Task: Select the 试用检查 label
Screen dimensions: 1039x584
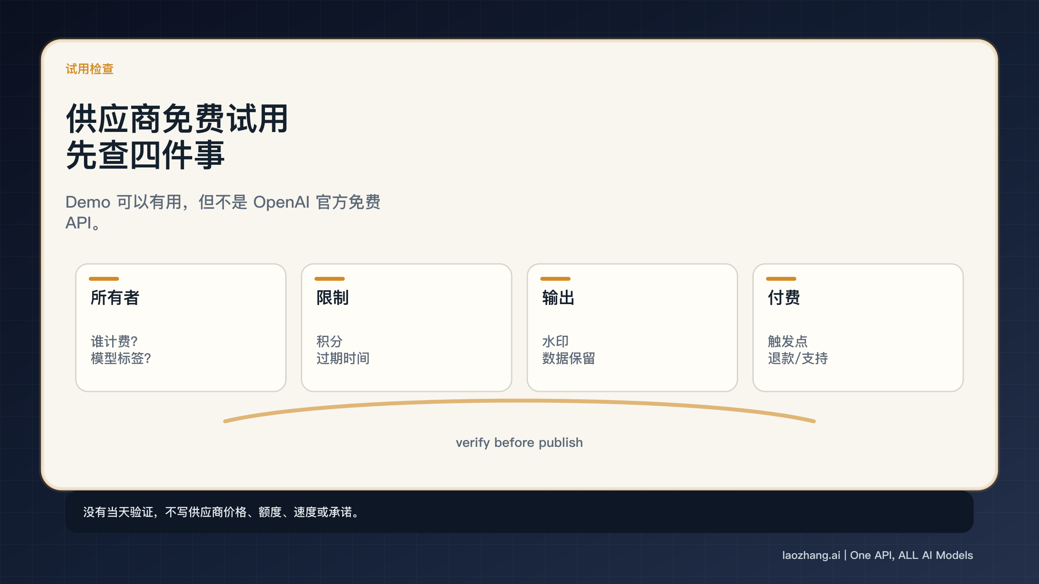Action: pos(89,68)
